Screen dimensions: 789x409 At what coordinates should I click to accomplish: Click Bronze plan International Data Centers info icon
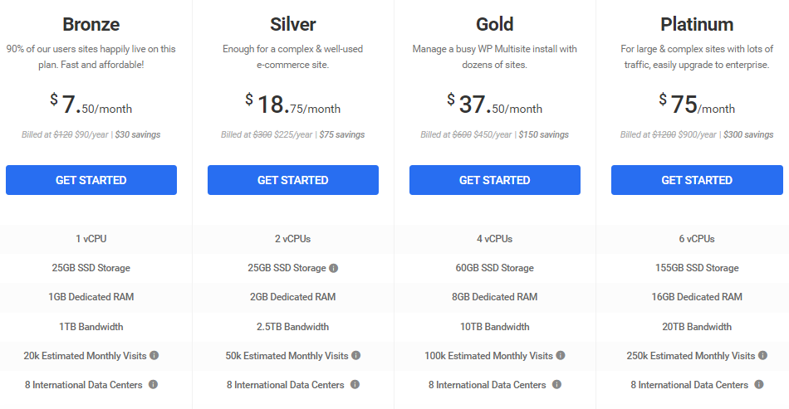pos(153,385)
